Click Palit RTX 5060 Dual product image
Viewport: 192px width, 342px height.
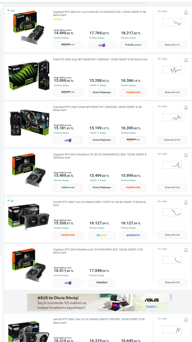[29, 75]
